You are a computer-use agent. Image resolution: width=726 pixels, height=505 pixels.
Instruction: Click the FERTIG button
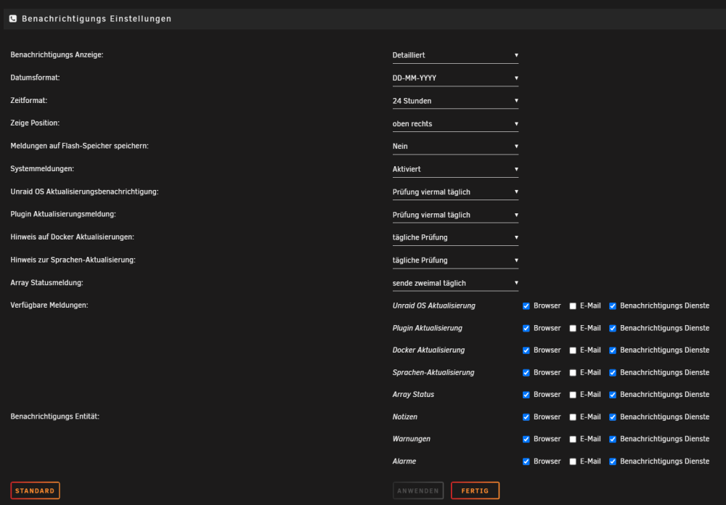point(475,490)
